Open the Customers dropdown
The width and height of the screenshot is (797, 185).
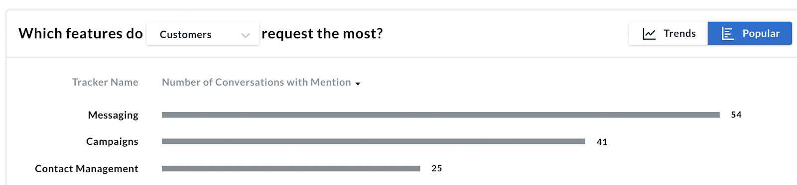(203, 34)
